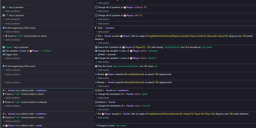Edit the "Left" parameter in the button released condition

[x=18, y=102]
